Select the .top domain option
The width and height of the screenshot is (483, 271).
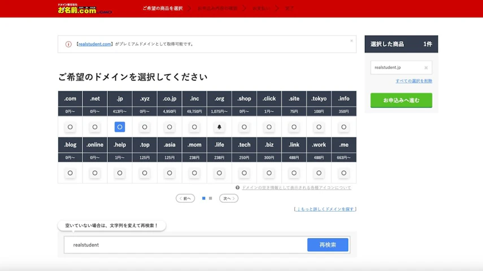point(145,173)
